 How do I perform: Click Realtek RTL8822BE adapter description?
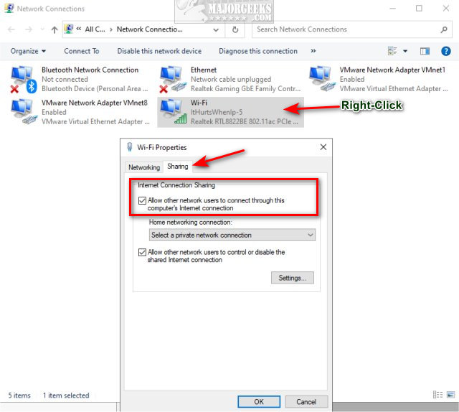point(245,121)
